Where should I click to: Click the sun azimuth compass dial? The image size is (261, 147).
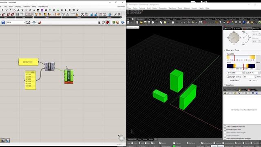click(234, 38)
